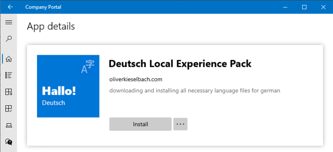333x152 pixels.
Task: Open Devices laptop sidebar icon
Action: 8,125
